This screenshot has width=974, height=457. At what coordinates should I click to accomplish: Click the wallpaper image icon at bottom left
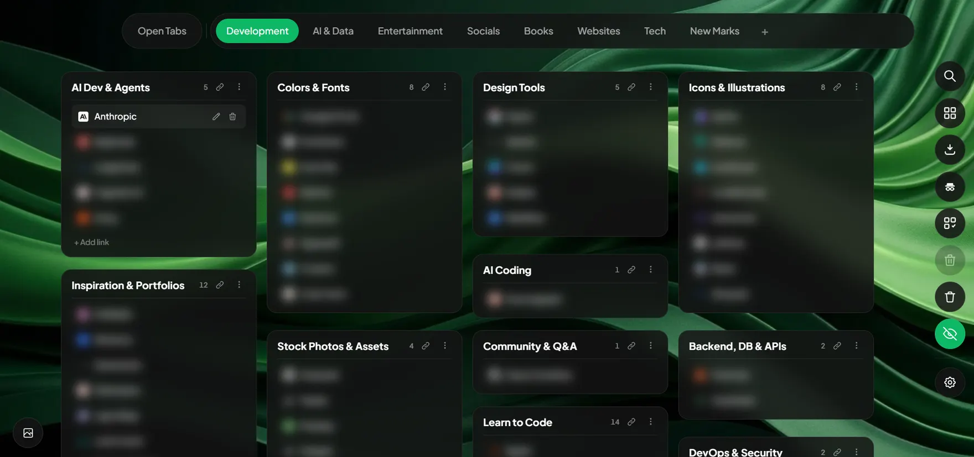[28, 433]
